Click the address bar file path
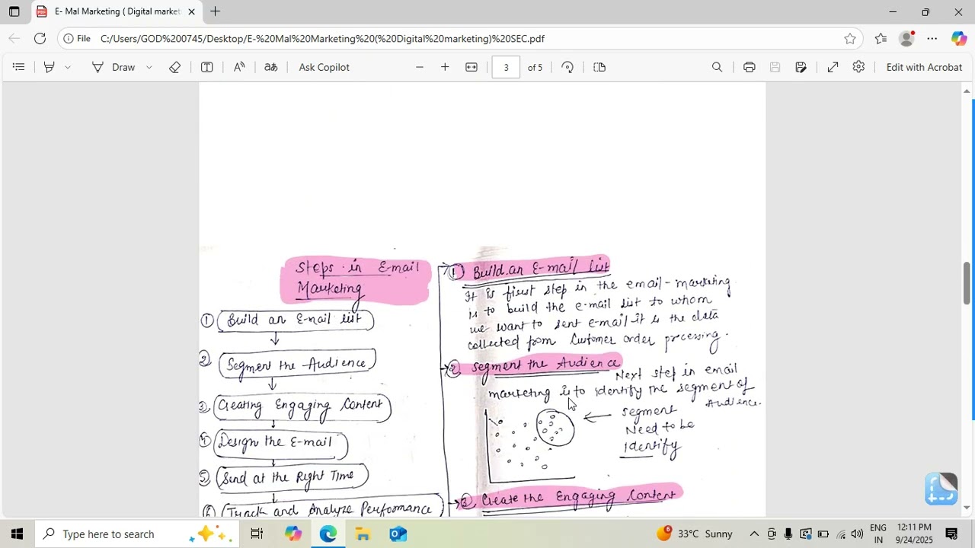The width and height of the screenshot is (975, 548). click(322, 39)
